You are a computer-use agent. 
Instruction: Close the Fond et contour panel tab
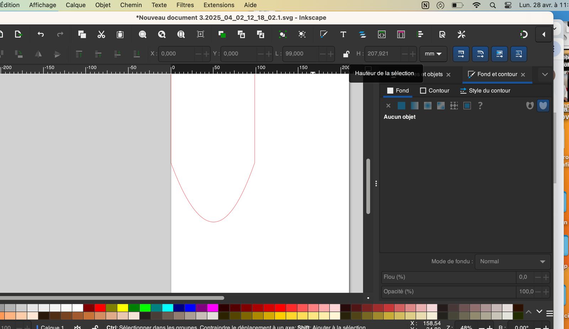point(523,75)
